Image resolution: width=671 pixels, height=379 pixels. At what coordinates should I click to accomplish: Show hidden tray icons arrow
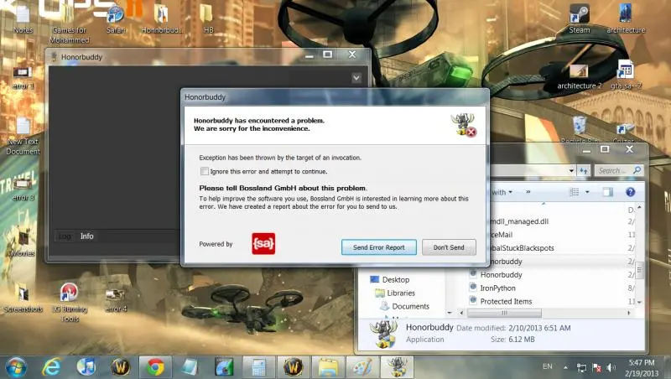(x=565, y=367)
